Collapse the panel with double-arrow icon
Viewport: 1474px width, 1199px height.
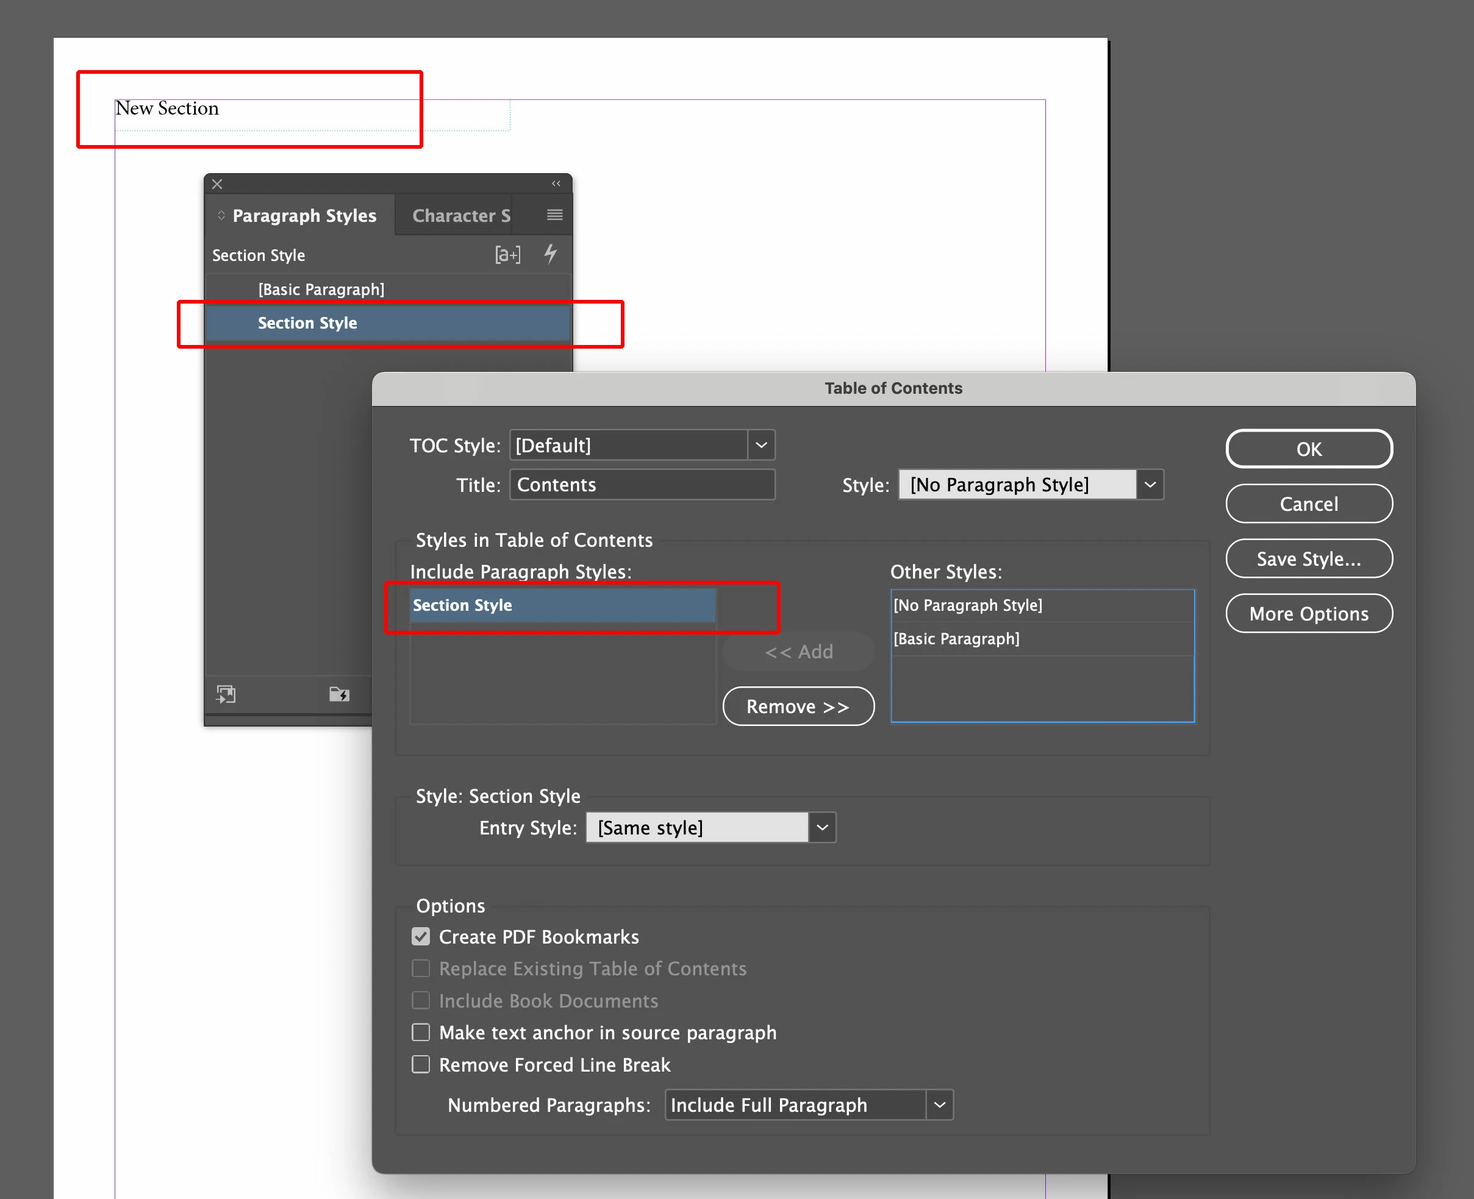click(x=556, y=183)
